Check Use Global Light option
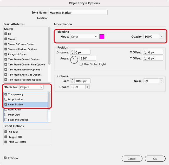This screenshot has height=165, width=169. click(x=81, y=64)
